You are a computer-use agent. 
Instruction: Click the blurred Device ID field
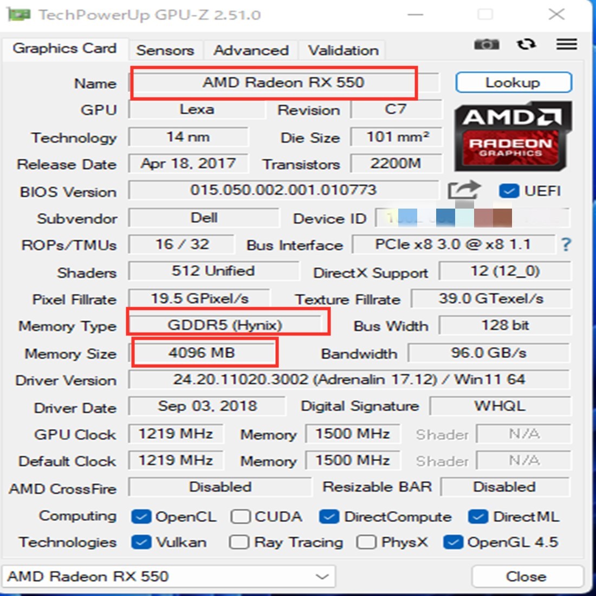click(x=472, y=218)
